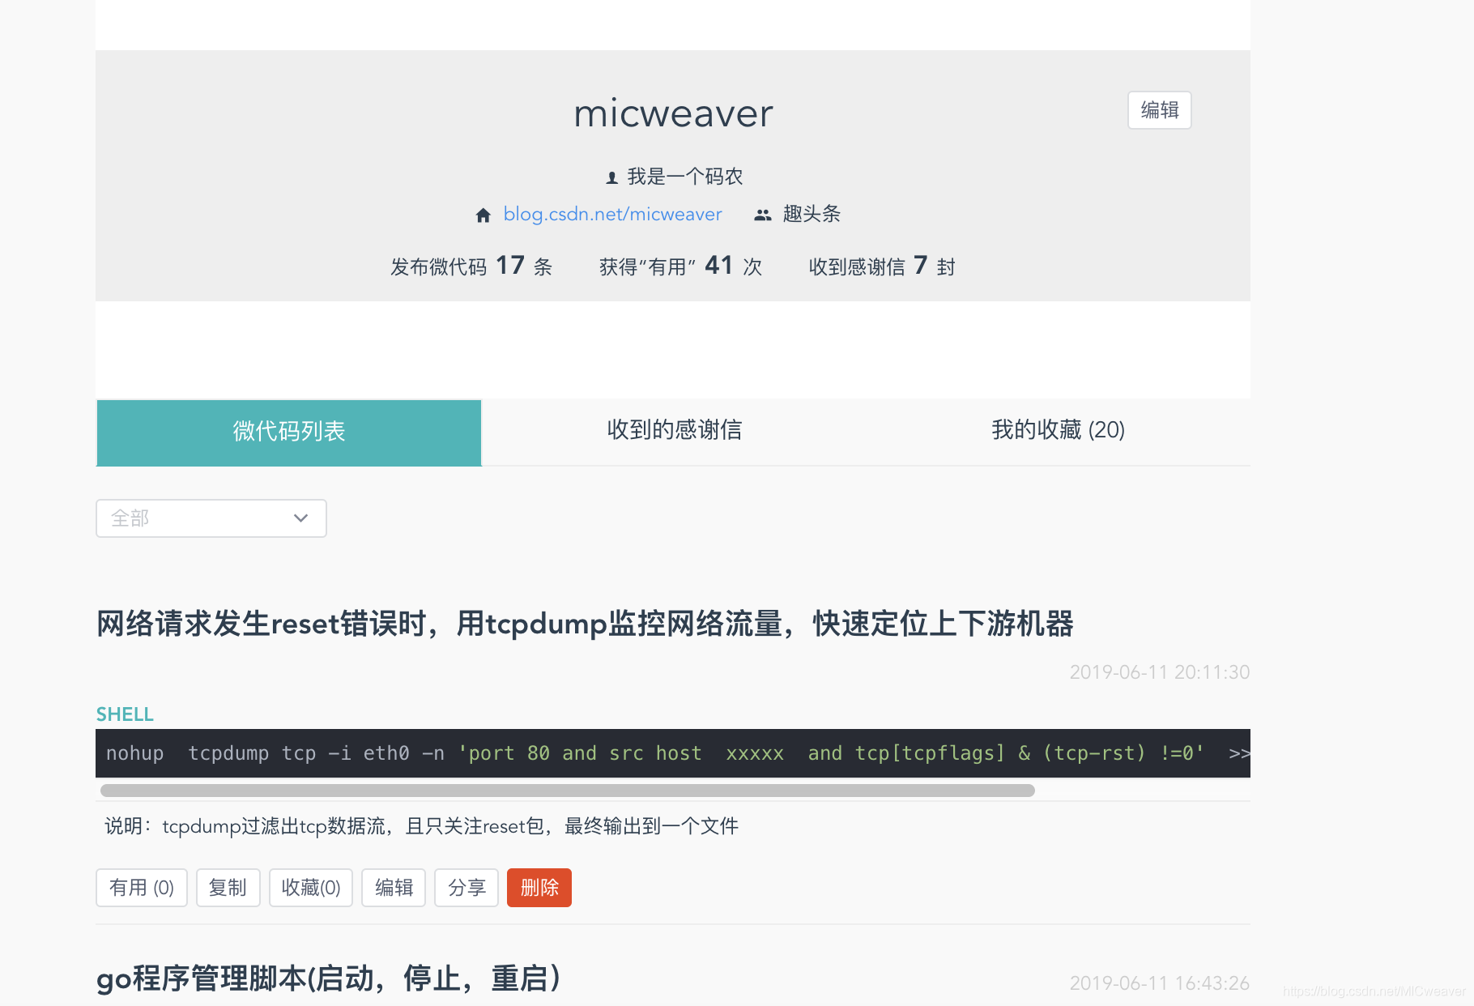The width and height of the screenshot is (1474, 1006).
Task: Click the 趣头条 company text
Action: pyautogui.click(x=812, y=214)
